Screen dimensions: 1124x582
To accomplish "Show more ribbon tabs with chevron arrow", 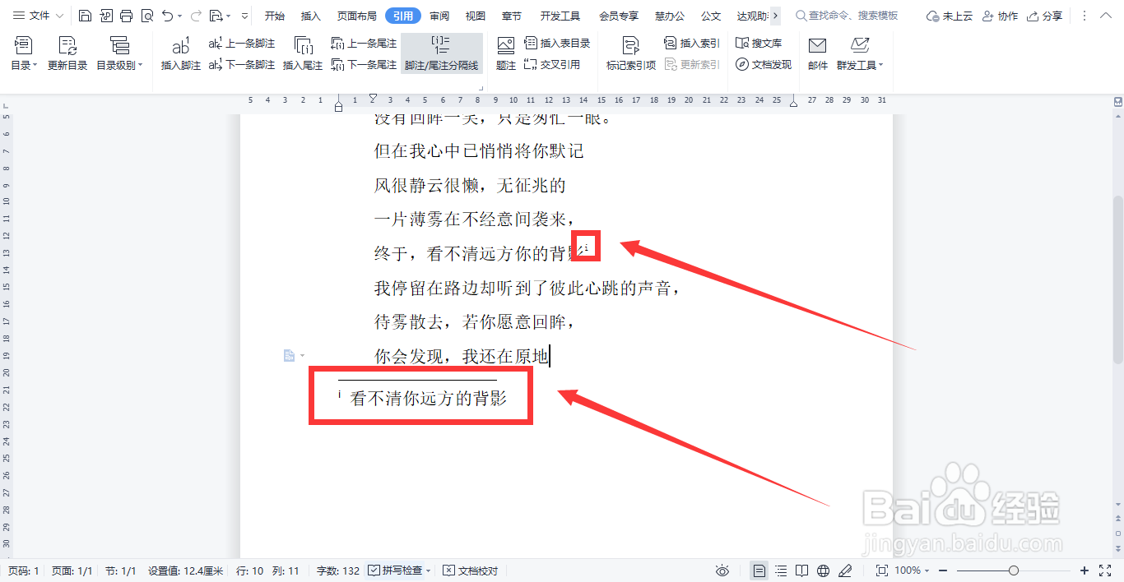I will [x=775, y=16].
